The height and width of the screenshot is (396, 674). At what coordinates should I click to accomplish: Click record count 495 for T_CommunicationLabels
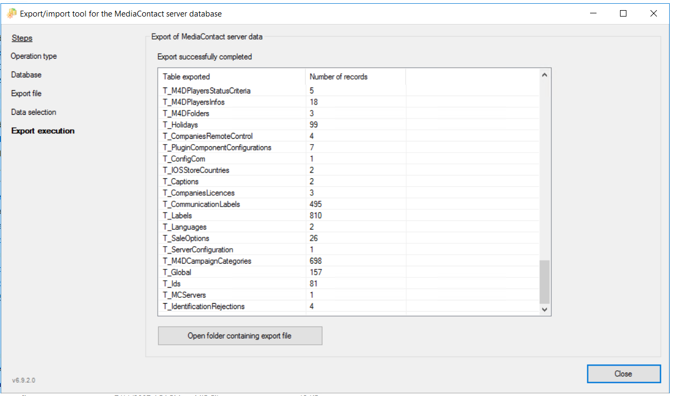coord(315,204)
